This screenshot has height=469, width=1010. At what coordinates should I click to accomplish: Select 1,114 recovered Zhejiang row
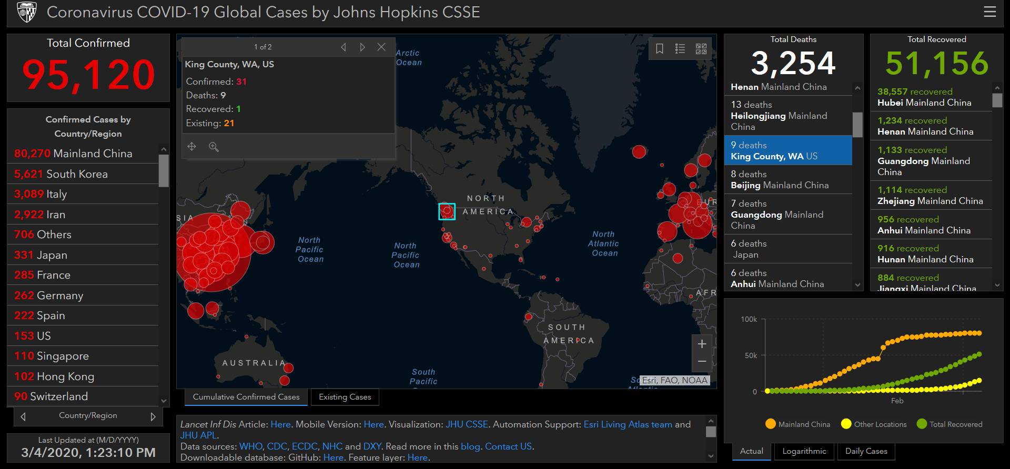click(931, 195)
